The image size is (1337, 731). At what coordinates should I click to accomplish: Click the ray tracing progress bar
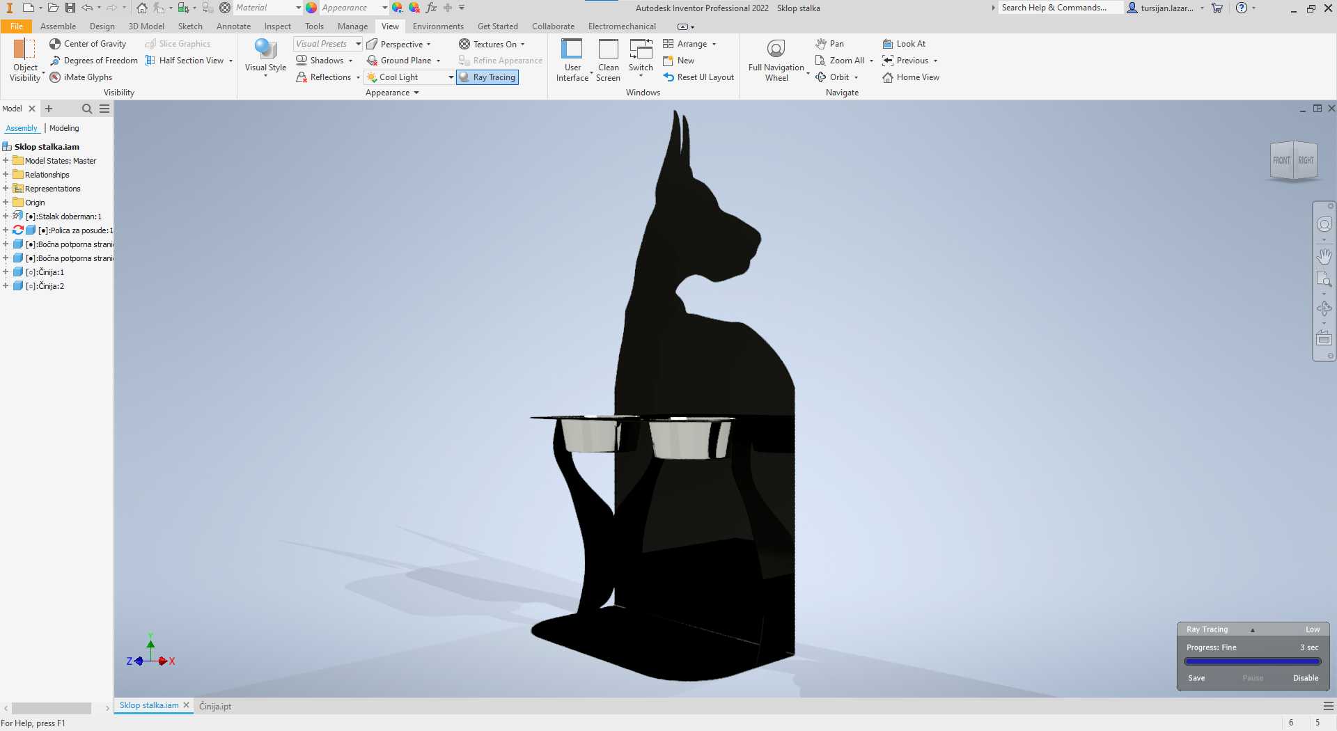[x=1253, y=662]
